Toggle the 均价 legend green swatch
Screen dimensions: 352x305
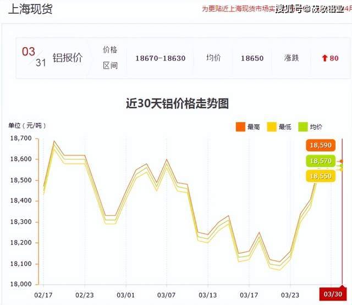point(303,127)
